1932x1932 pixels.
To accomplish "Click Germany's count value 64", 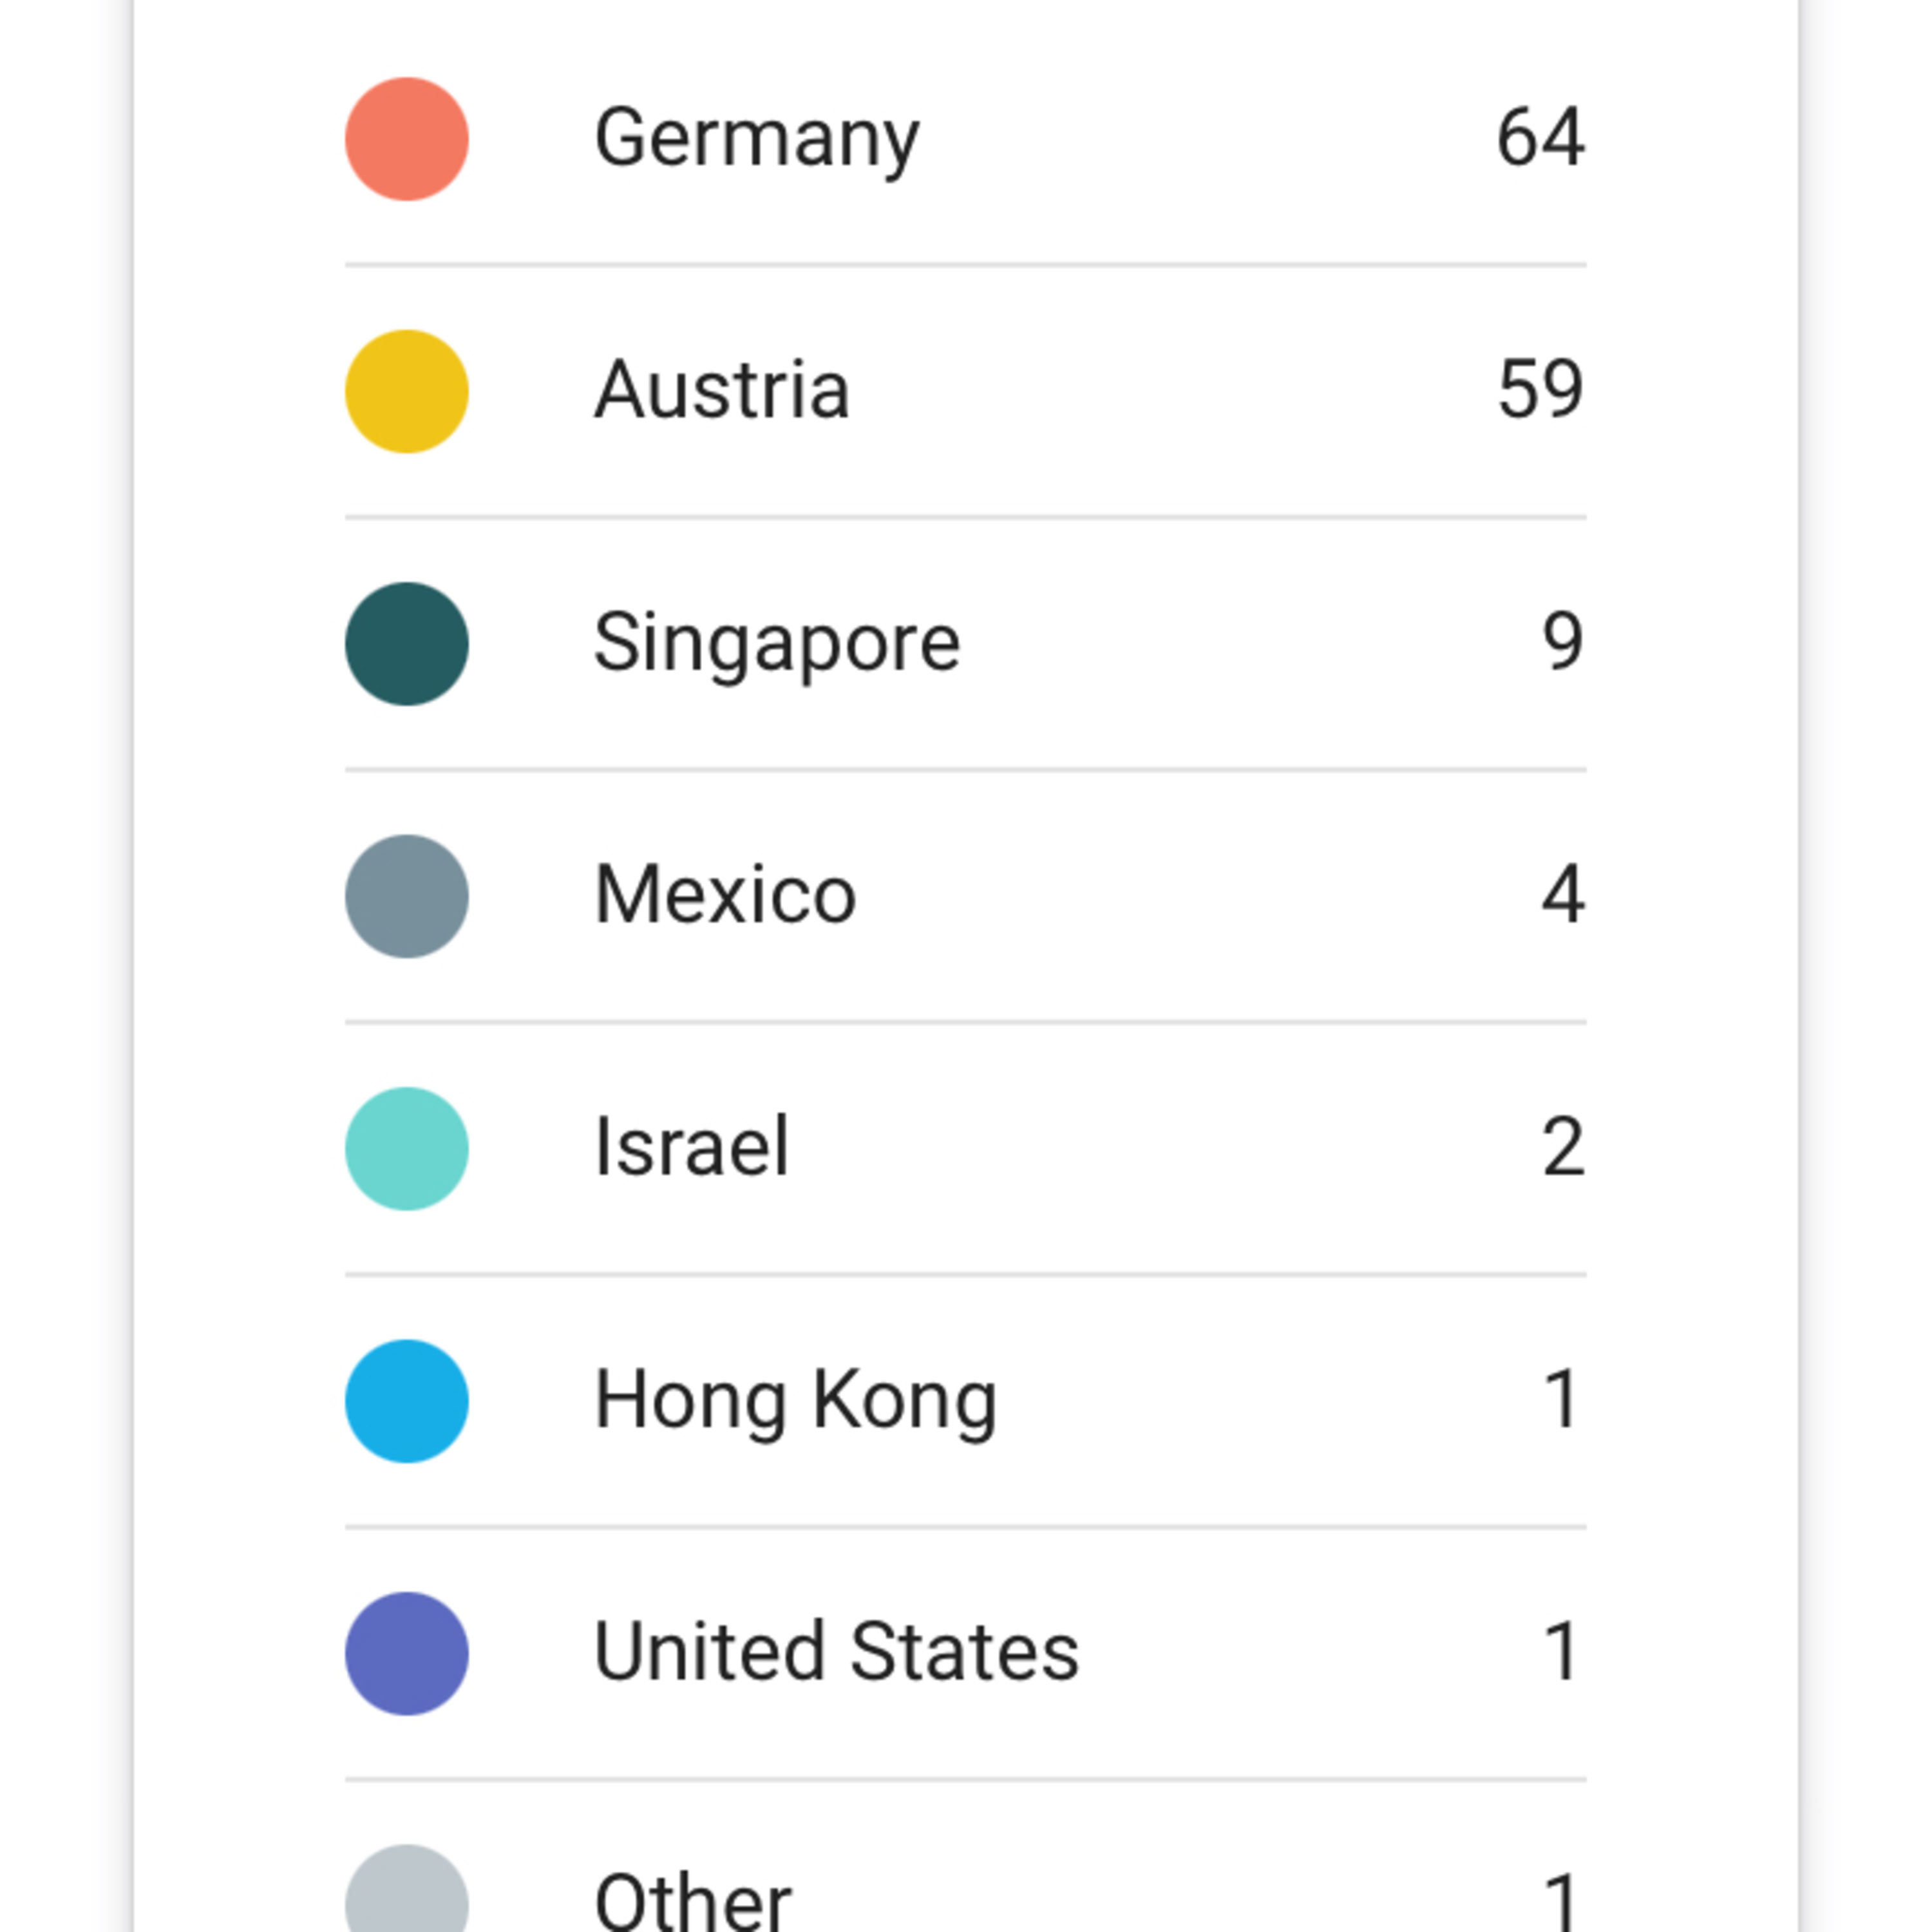I will [1540, 139].
